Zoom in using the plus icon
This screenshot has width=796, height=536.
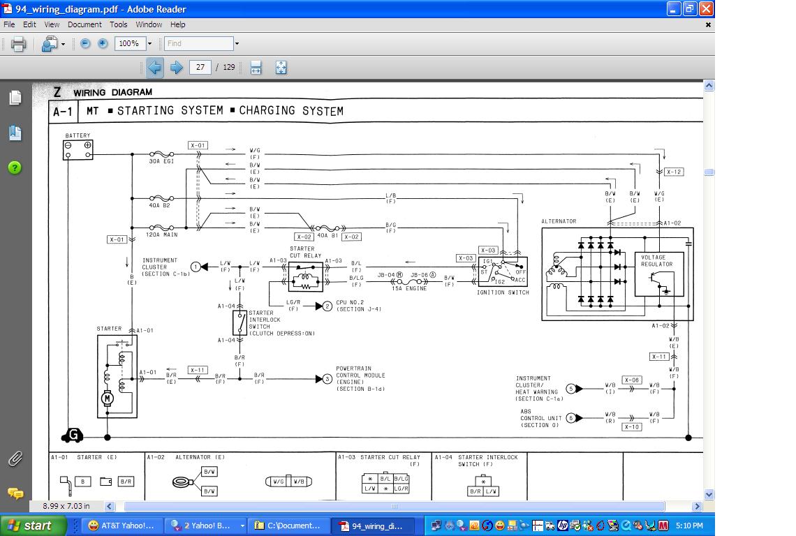[x=103, y=43]
